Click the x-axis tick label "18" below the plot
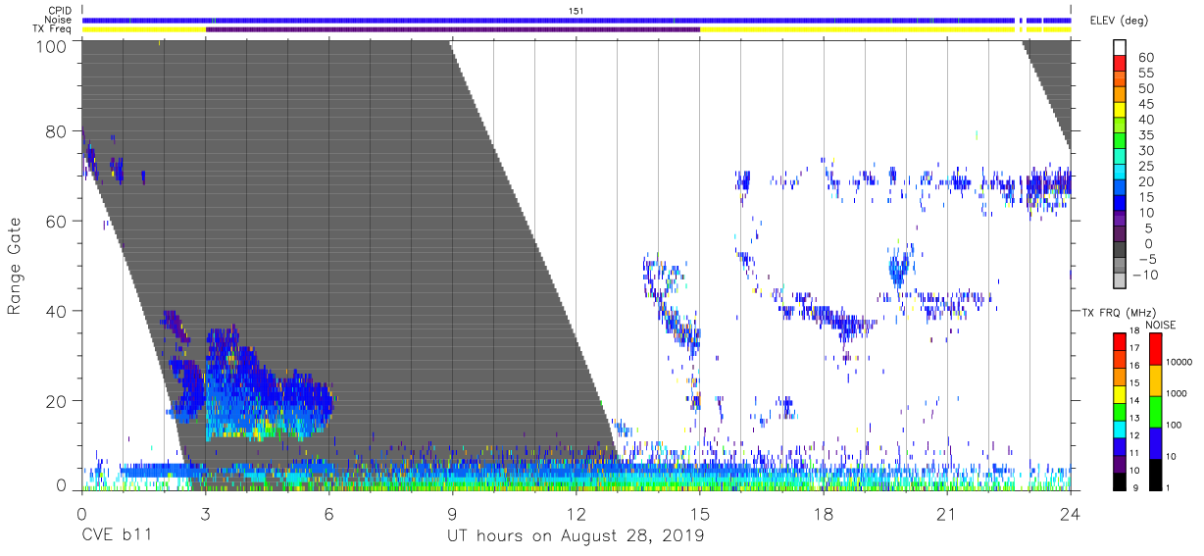 pyautogui.click(x=823, y=514)
